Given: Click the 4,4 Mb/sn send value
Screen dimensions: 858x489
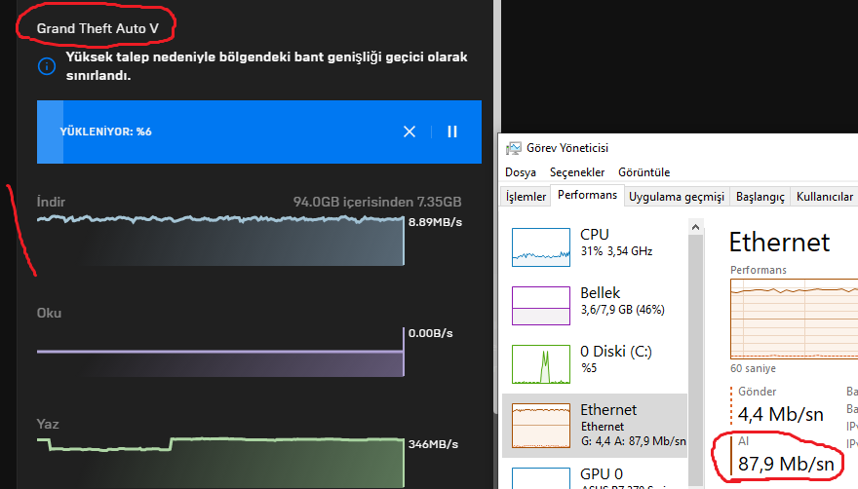Looking at the screenshot, I should pyautogui.click(x=780, y=414).
